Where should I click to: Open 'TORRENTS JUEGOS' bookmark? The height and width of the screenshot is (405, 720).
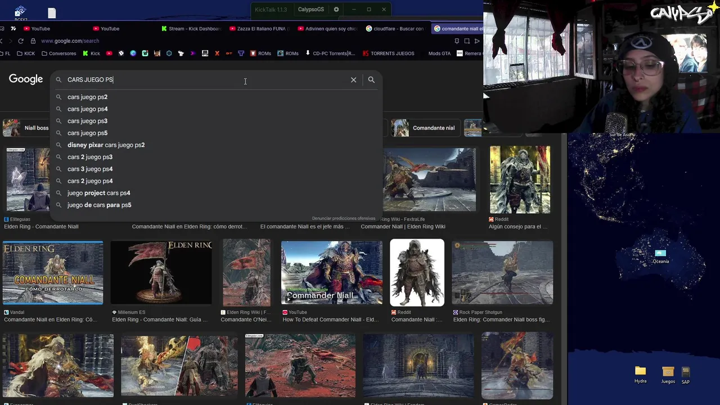coord(388,53)
